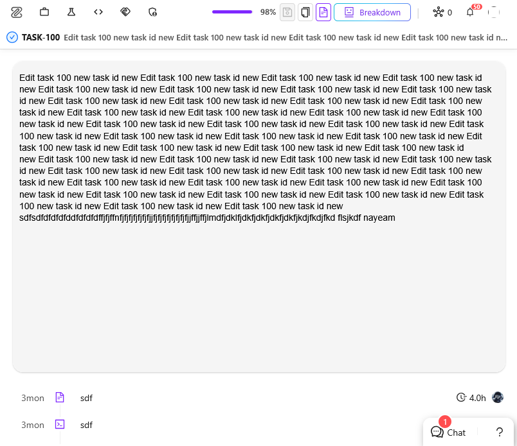Open the shield security icon
Viewport: 517px width, 446px height.
(152, 12)
